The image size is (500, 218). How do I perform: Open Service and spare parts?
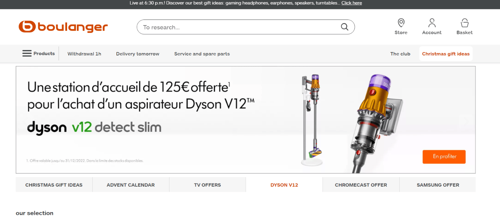coord(202,54)
